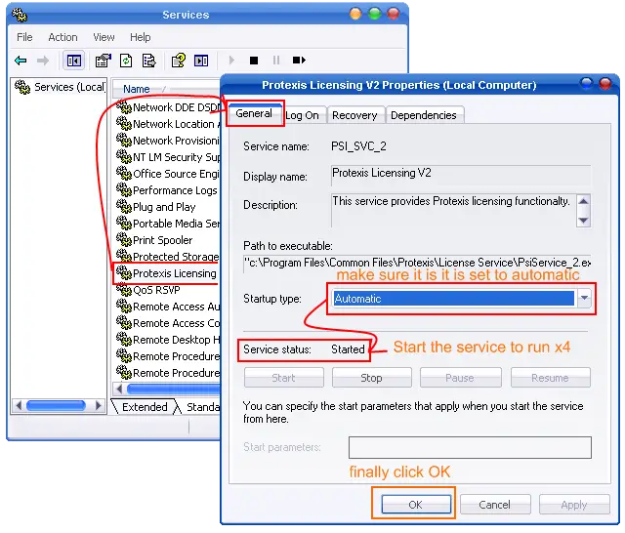This screenshot has width=625, height=533.
Task: Switch to the General tab
Action: point(254,113)
